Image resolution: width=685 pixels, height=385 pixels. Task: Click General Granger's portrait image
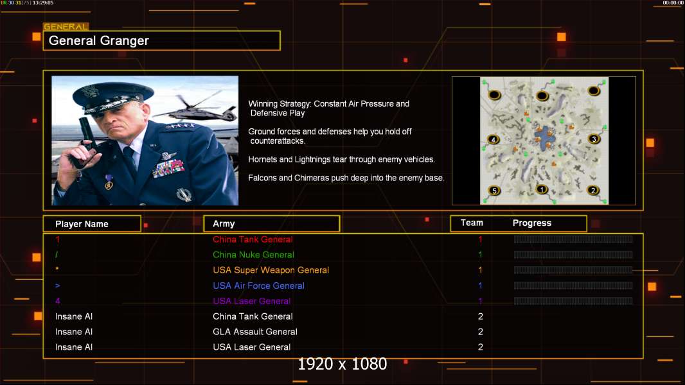(145, 141)
